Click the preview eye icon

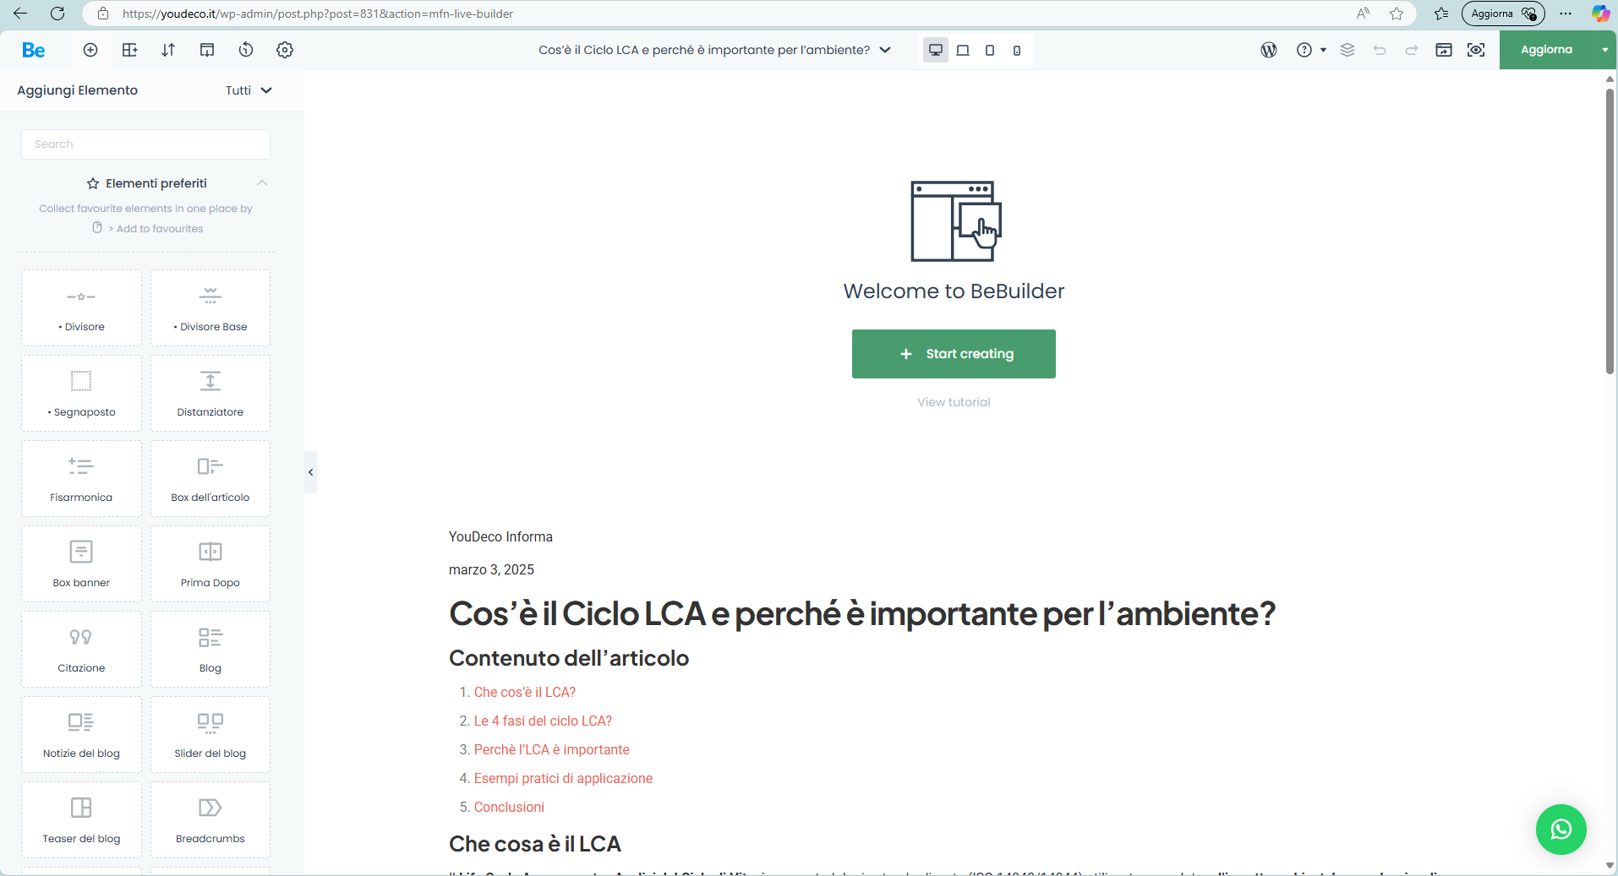1476,50
